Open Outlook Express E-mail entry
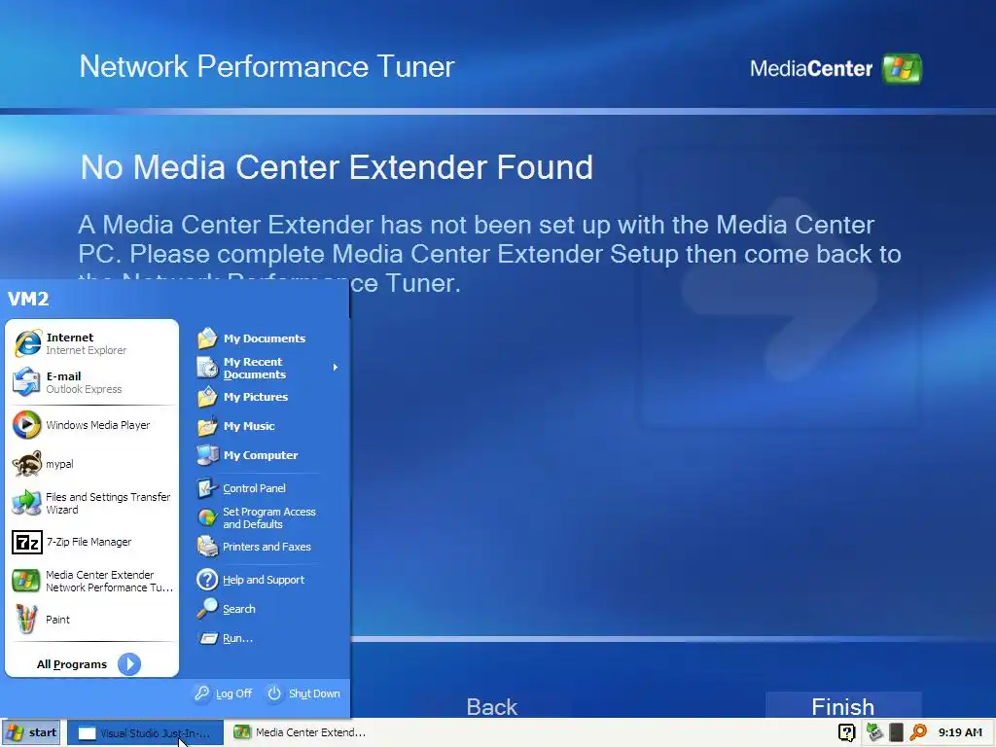 coord(91,382)
